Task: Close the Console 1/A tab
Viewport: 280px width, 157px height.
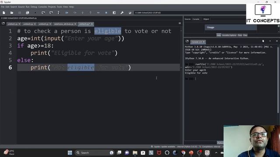Action: point(204,42)
